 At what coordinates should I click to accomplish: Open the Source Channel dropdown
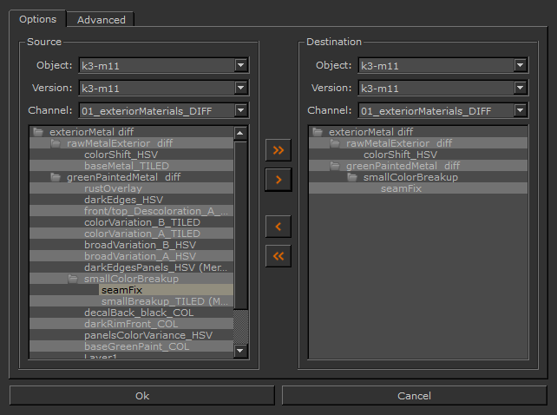coord(240,110)
